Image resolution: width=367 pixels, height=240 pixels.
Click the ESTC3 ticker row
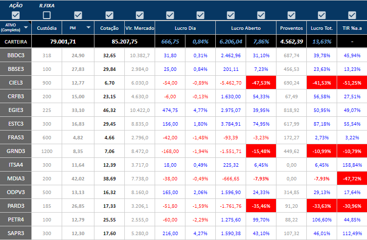16,124
